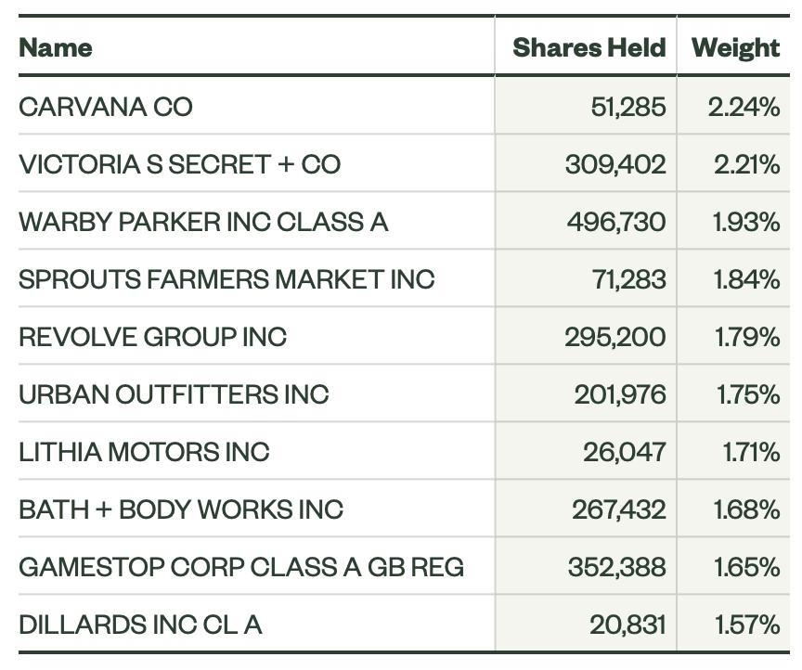
Task: Click Carvana shares held value 51,285
Action: 628,108
